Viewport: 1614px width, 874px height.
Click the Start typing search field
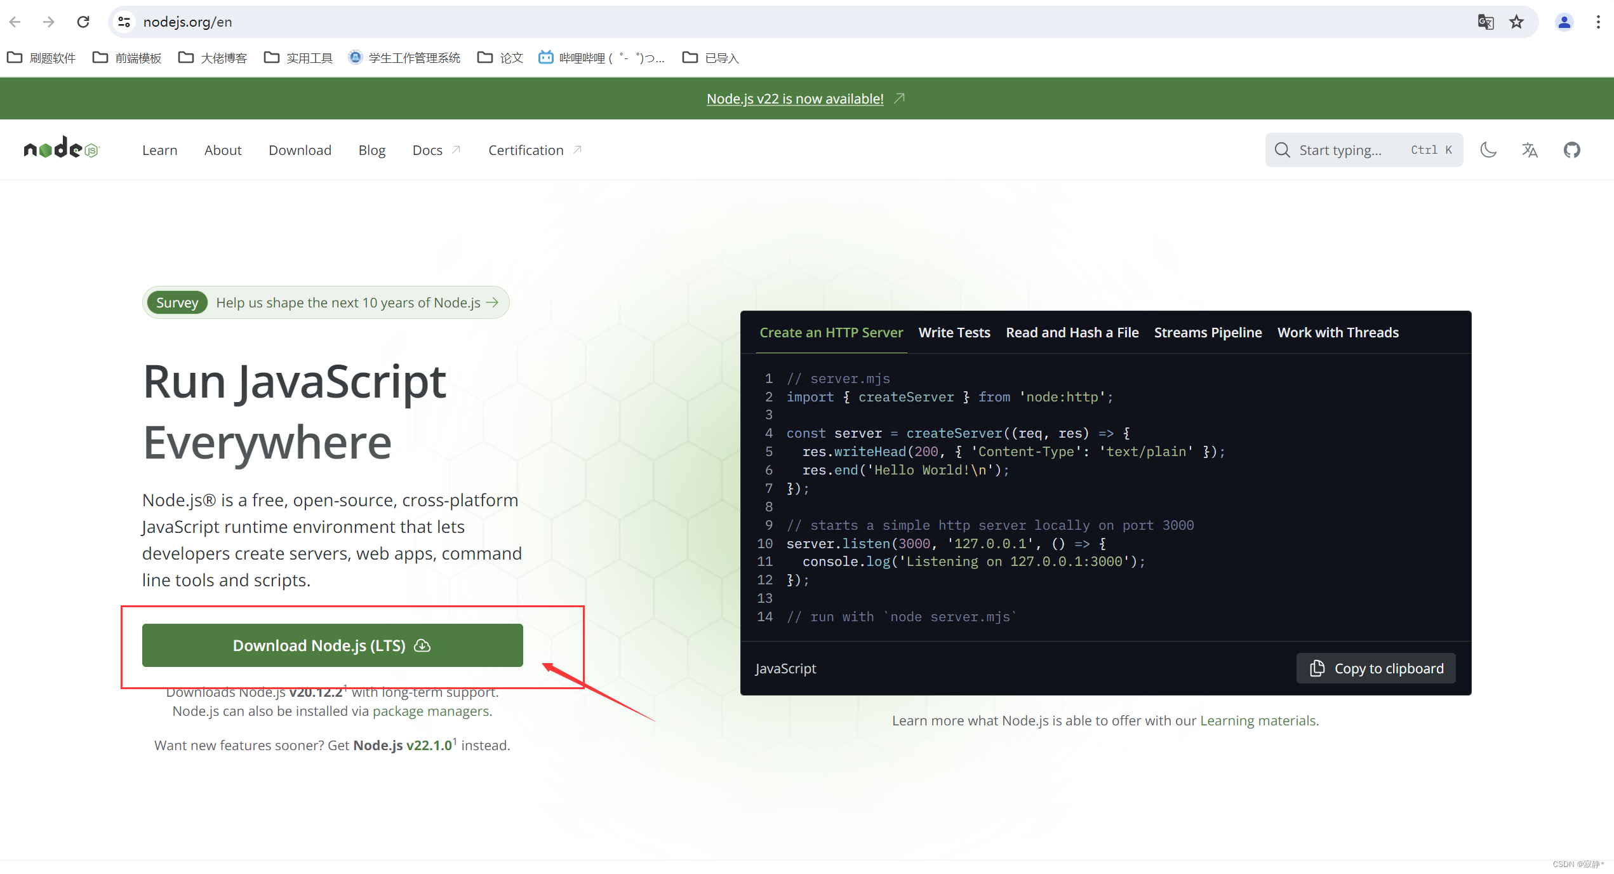coord(1364,150)
